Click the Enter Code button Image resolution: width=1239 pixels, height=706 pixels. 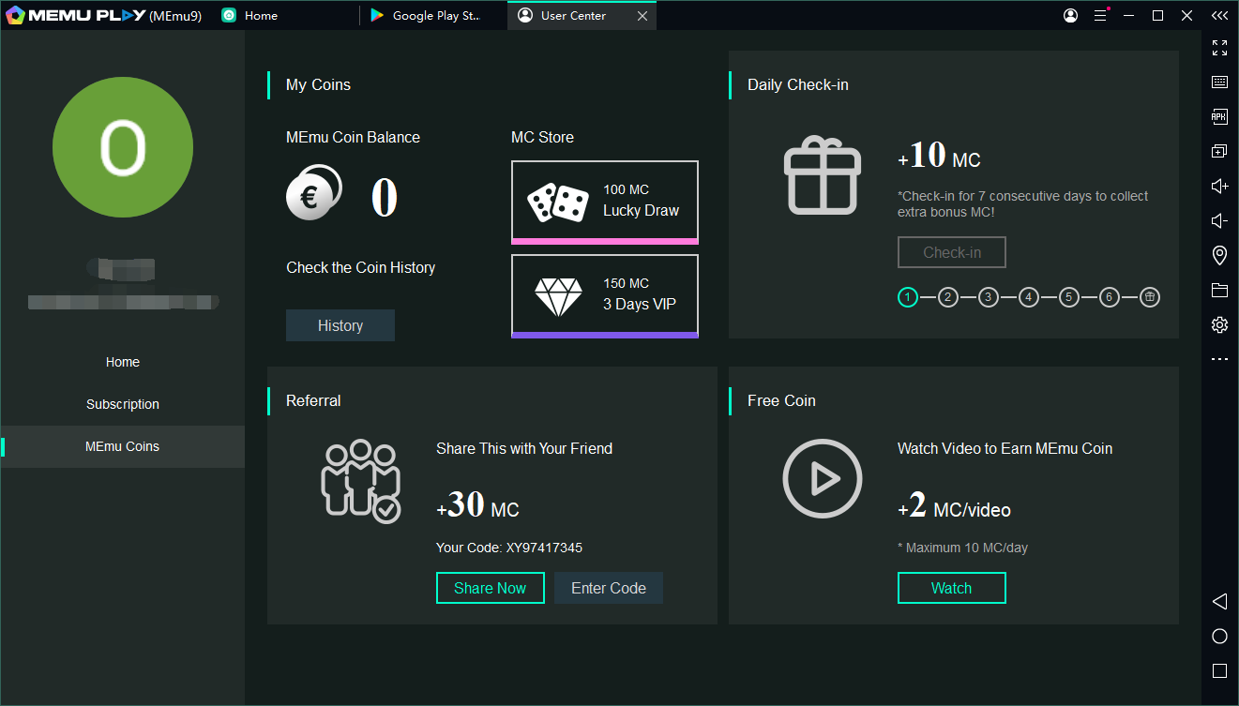pos(608,588)
